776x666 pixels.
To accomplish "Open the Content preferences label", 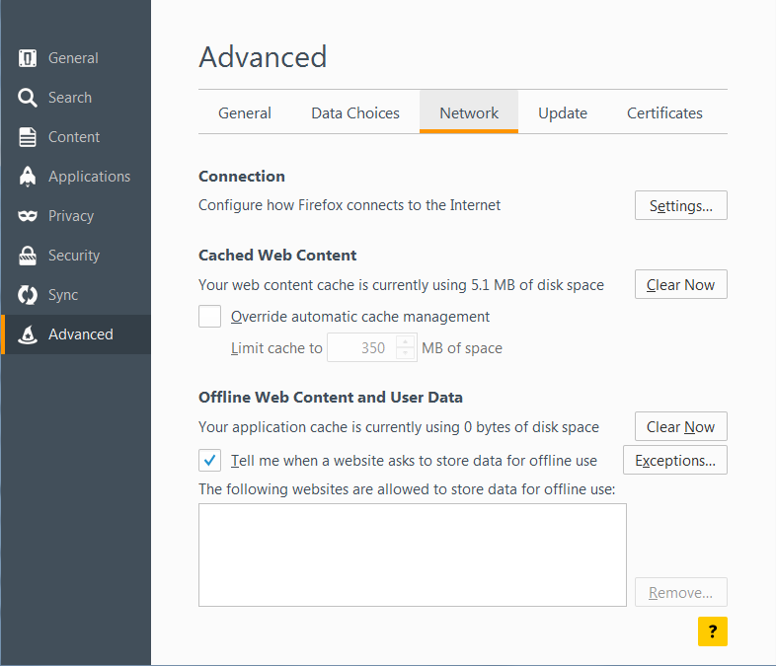I will pos(74,137).
